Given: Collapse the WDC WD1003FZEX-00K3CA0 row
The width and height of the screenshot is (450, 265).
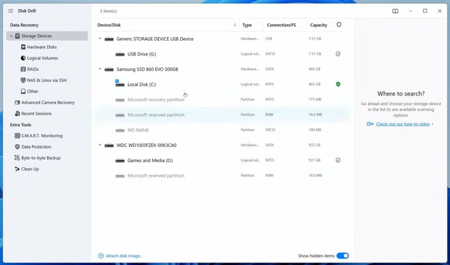Looking at the screenshot, I should (x=100, y=145).
